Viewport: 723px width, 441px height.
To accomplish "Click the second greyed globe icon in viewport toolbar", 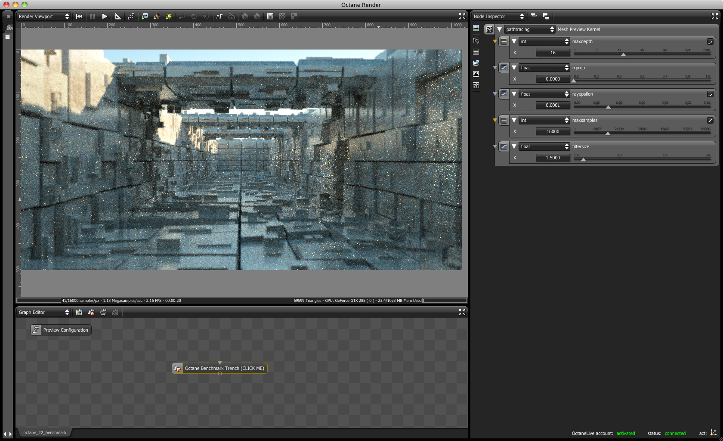I will click(257, 16).
